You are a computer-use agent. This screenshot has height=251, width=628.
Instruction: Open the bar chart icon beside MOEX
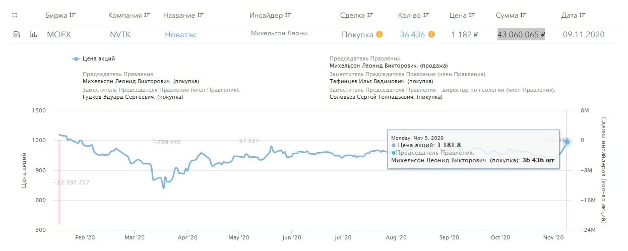34,35
